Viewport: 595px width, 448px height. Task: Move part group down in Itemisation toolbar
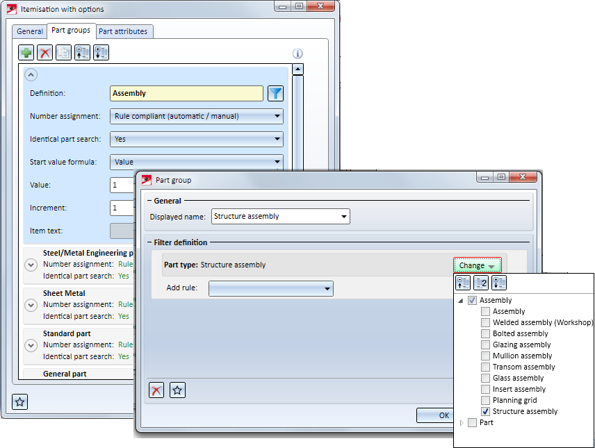coord(101,53)
